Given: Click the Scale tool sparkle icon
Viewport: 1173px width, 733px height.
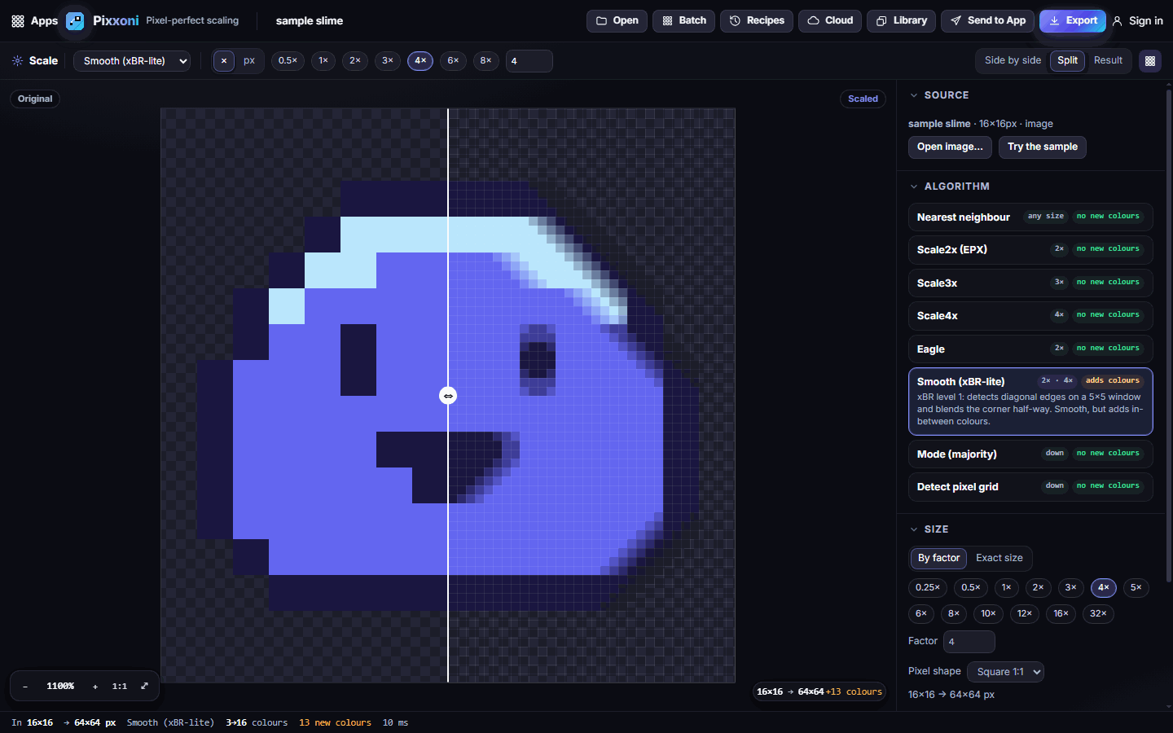Looking at the screenshot, I should [17, 61].
